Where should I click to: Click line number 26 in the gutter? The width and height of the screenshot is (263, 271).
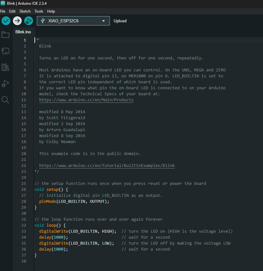(x=24, y=190)
